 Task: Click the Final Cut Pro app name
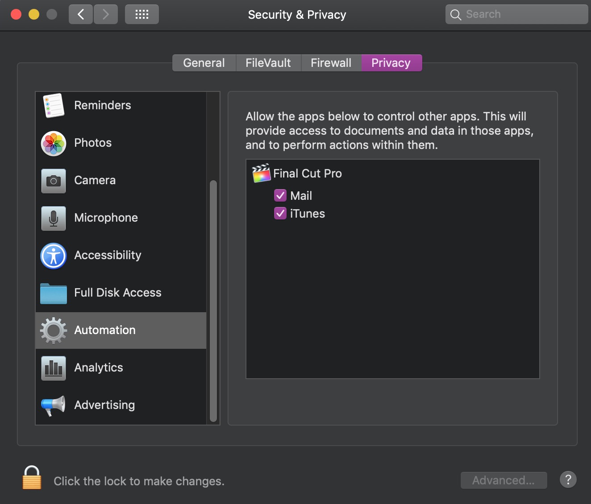coord(308,174)
